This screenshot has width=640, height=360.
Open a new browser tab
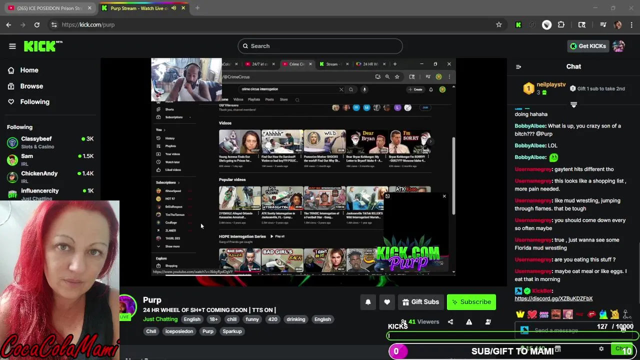click(x=197, y=8)
